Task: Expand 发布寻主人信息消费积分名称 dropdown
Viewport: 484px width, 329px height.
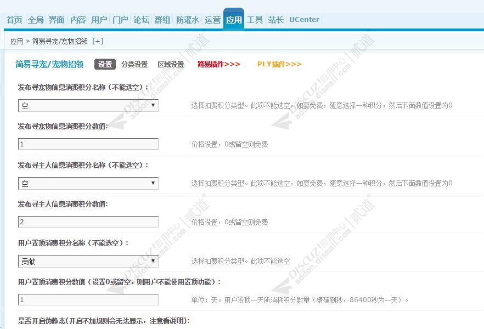Action: click(88, 183)
